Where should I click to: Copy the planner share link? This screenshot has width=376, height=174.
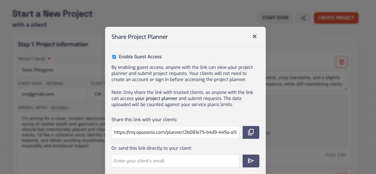(251, 132)
